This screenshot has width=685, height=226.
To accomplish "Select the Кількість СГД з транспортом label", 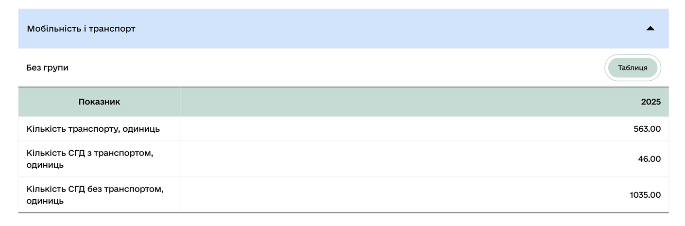I will point(90,154).
